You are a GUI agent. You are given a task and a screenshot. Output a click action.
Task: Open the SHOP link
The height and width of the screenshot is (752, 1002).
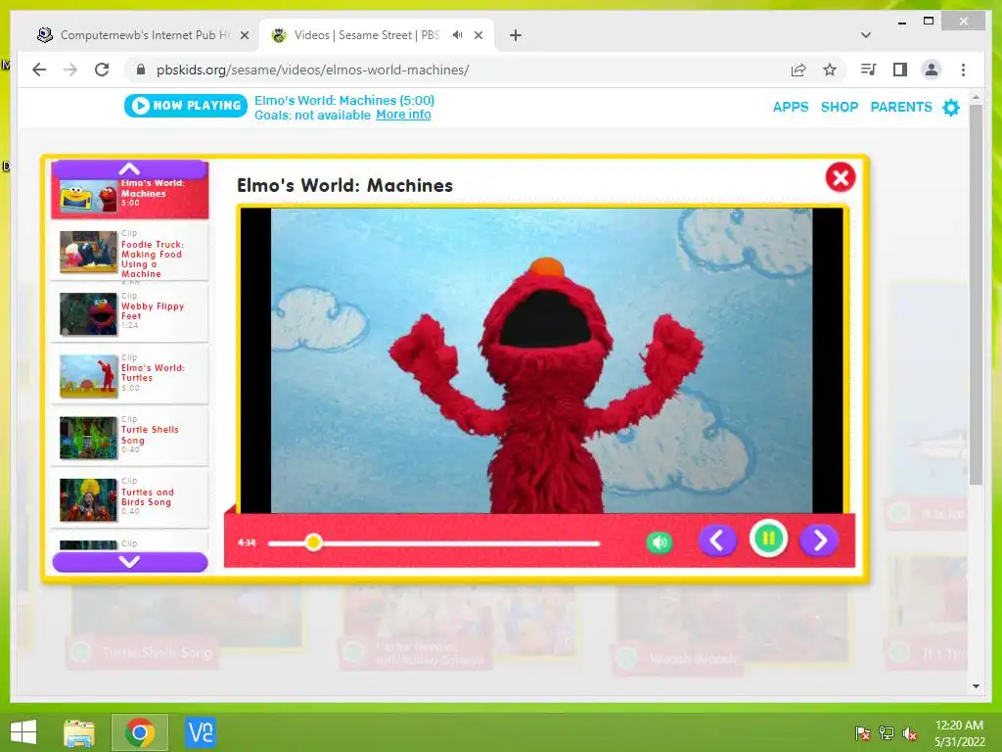click(839, 107)
